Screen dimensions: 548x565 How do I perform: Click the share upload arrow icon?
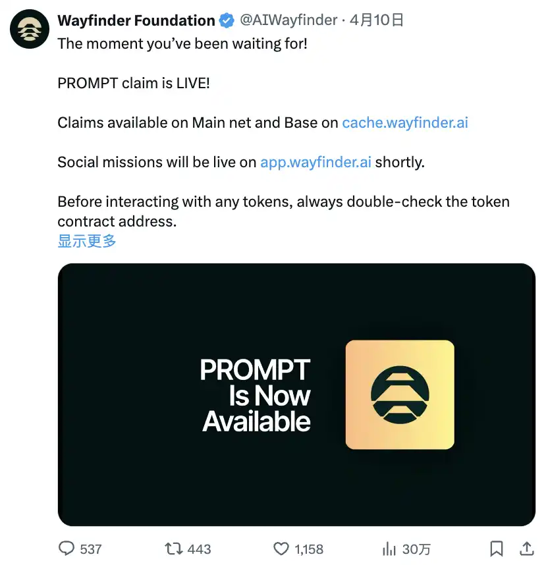[x=527, y=548]
